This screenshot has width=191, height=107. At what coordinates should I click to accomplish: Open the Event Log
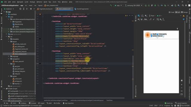tap(168, 103)
